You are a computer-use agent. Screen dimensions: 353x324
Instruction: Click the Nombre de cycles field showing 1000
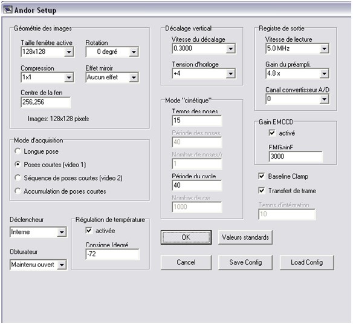click(197, 207)
